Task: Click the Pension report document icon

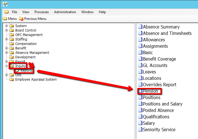Action: pos(140,91)
